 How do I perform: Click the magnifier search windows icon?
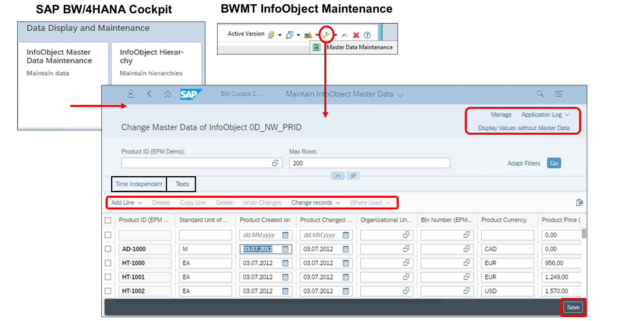pos(290,35)
